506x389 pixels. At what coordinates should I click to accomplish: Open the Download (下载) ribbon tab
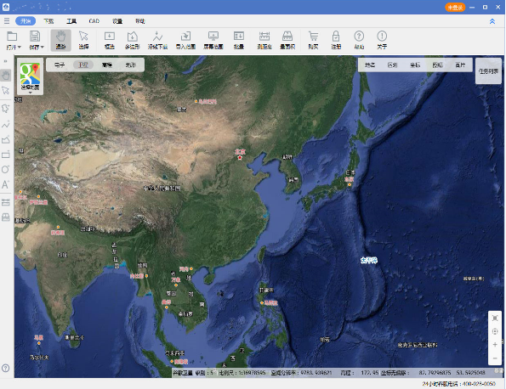[48, 21]
